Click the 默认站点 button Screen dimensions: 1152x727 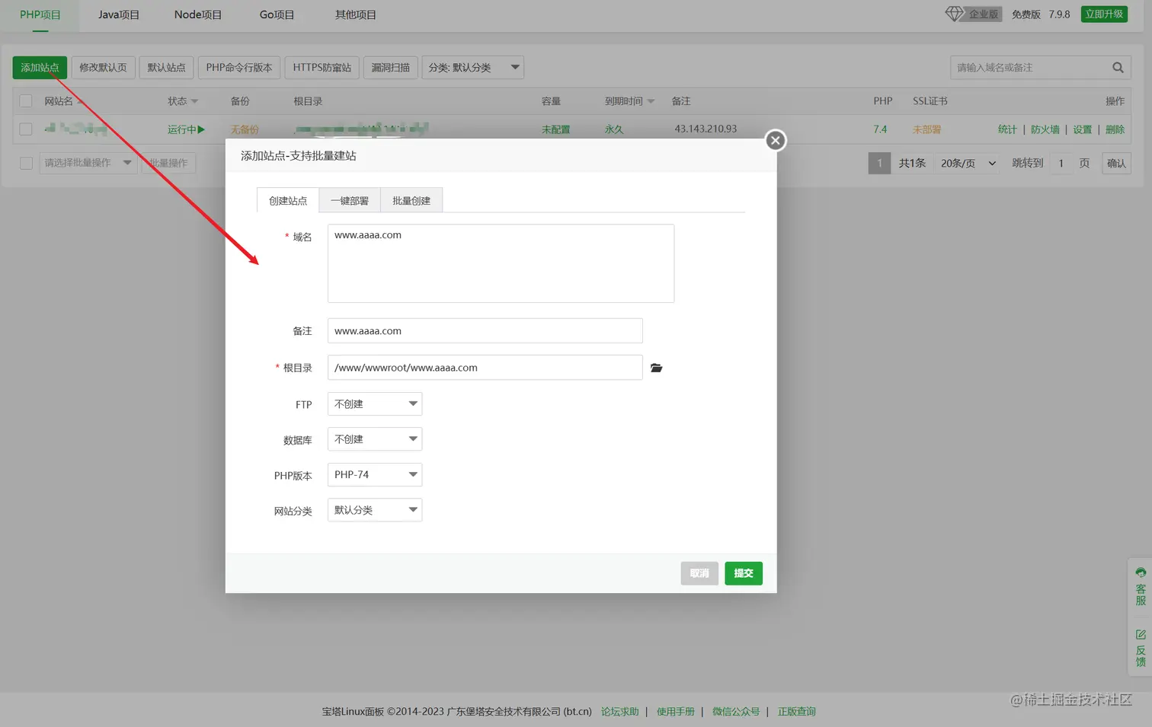(x=166, y=68)
